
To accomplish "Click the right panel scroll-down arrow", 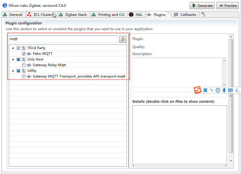I will 231,161.
